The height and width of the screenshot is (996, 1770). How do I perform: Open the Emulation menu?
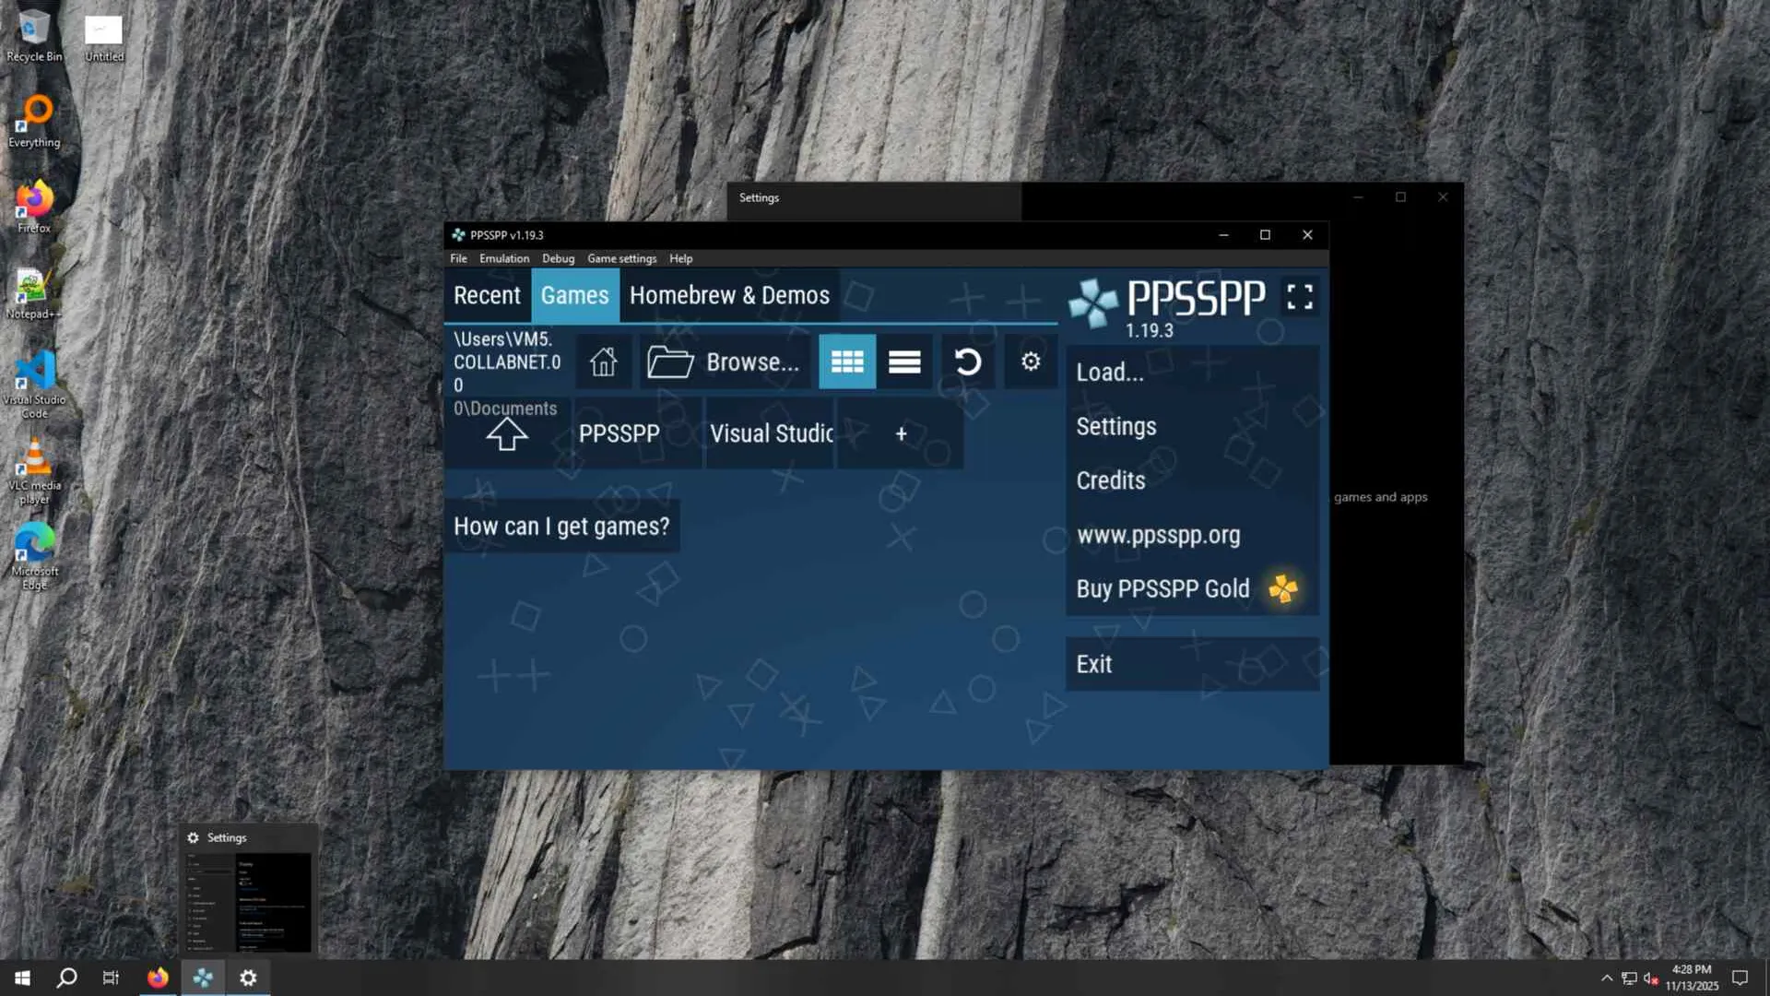(504, 259)
